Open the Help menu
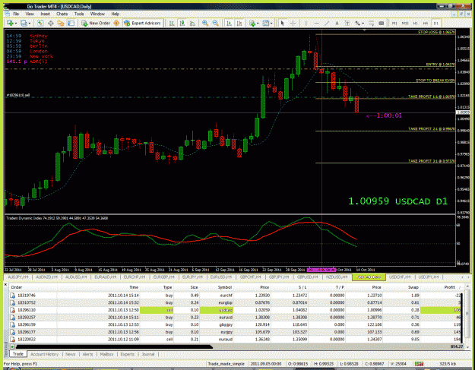Image resolution: width=475 pixels, height=370 pixels. [115, 14]
